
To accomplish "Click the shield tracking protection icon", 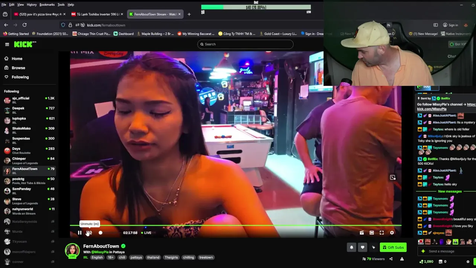I will [x=63, y=25].
